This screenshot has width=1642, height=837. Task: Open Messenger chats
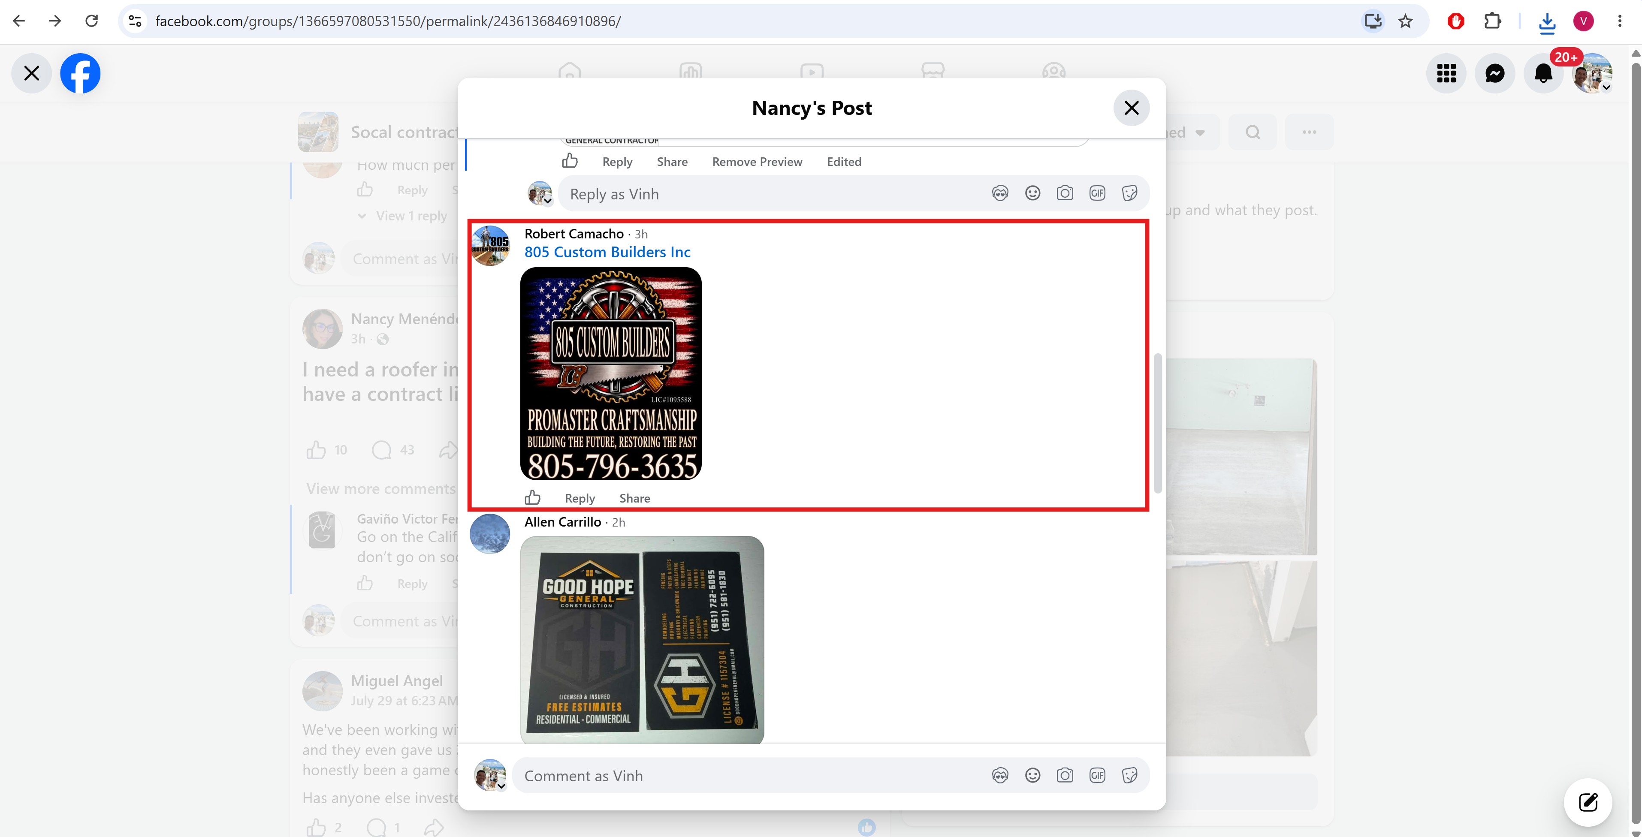(1495, 73)
